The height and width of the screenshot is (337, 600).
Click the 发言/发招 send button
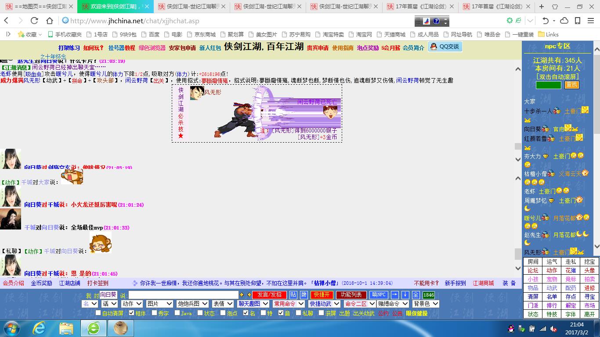pos(270,295)
